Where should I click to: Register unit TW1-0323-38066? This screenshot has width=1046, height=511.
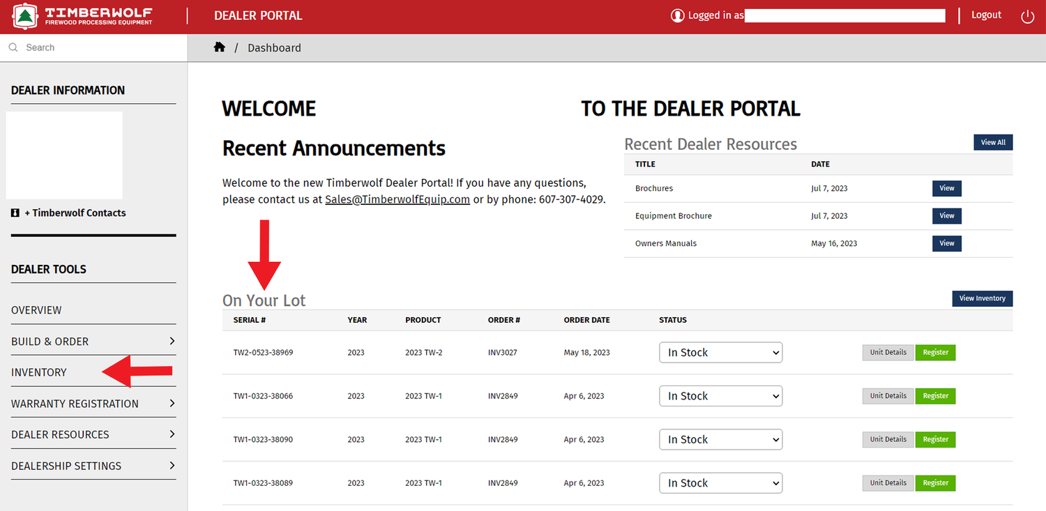click(936, 396)
